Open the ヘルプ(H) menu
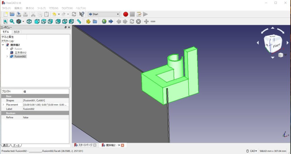 (x=81, y=8)
